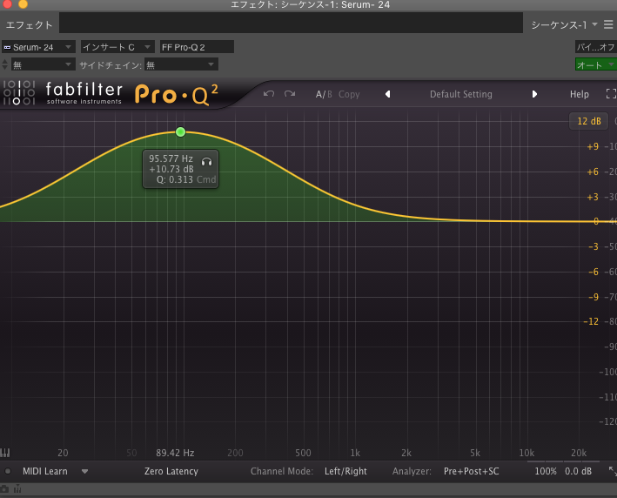Click the green オート button
The width and height of the screenshot is (617, 498).
click(x=596, y=64)
